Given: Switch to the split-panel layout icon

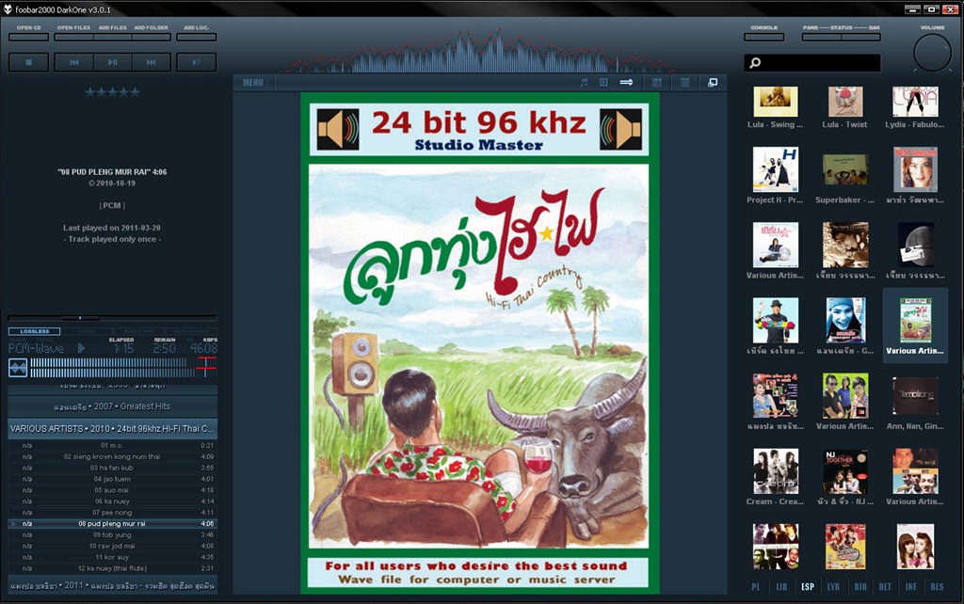Looking at the screenshot, I should click(656, 83).
